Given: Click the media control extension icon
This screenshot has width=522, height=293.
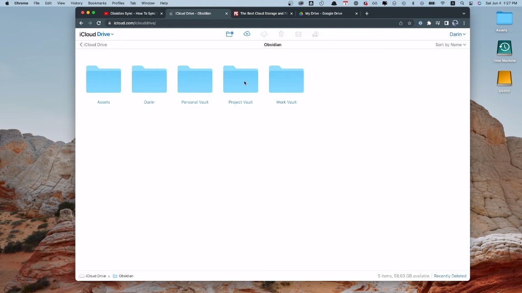Looking at the screenshot, I should (x=438, y=23).
